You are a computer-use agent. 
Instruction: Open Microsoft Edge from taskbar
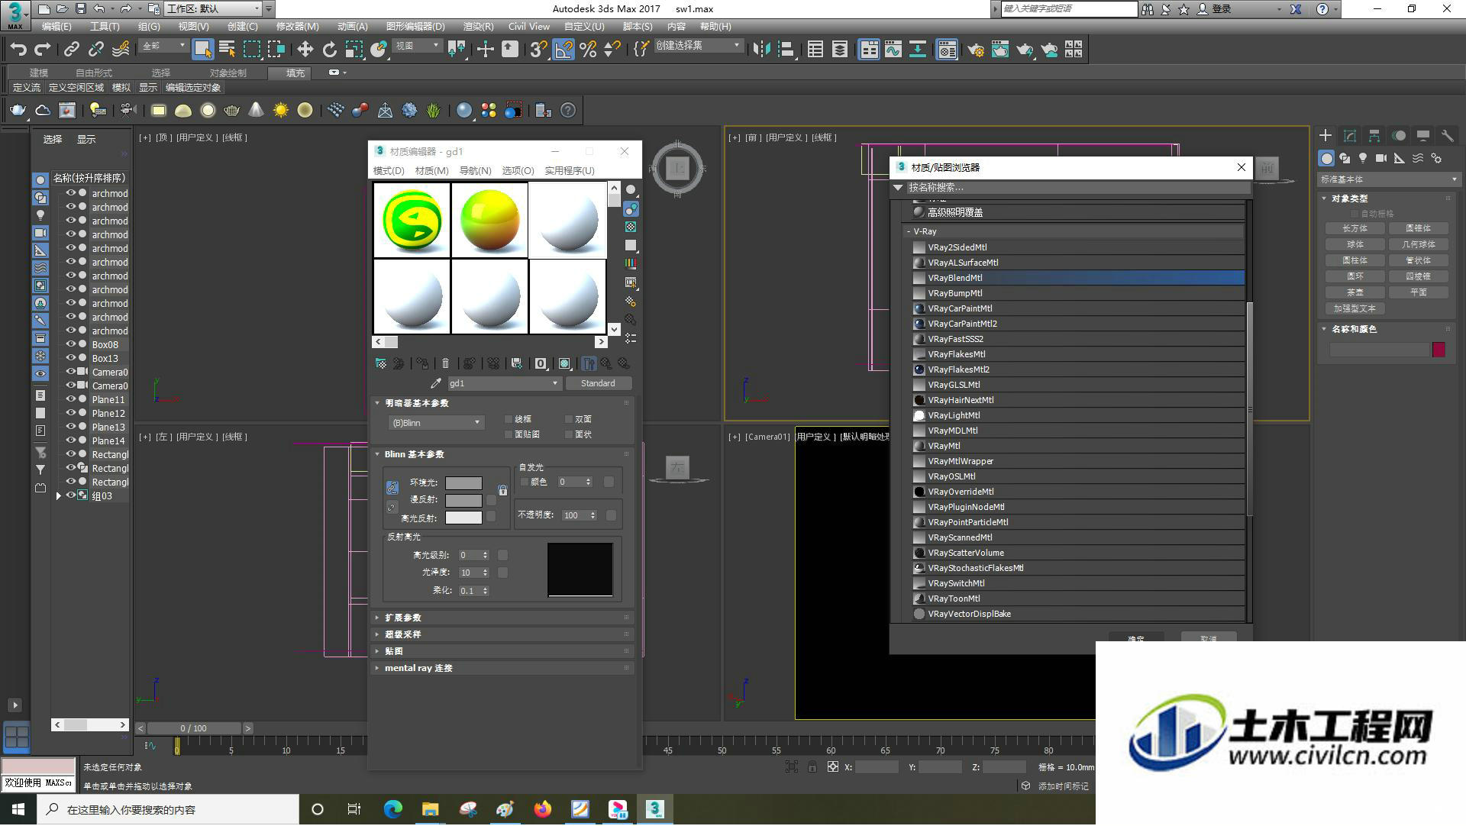pos(392,809)
